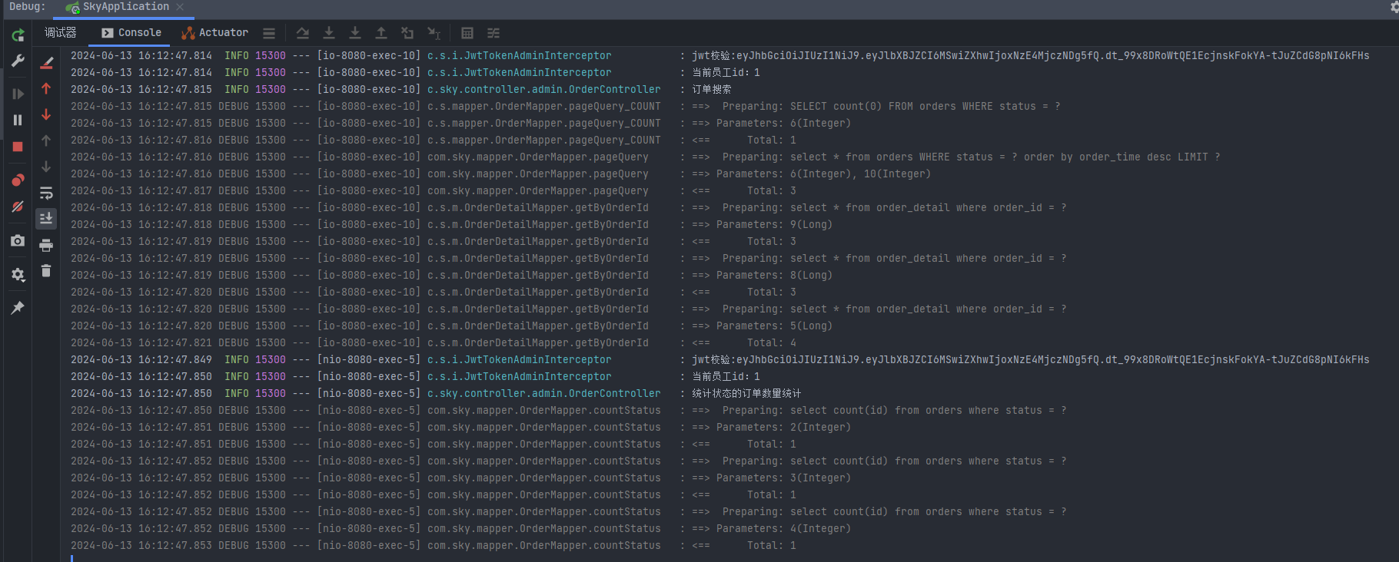
Task: Click 'Parameters: 2(Integer)' log line
Action: (x=783, y=427)
